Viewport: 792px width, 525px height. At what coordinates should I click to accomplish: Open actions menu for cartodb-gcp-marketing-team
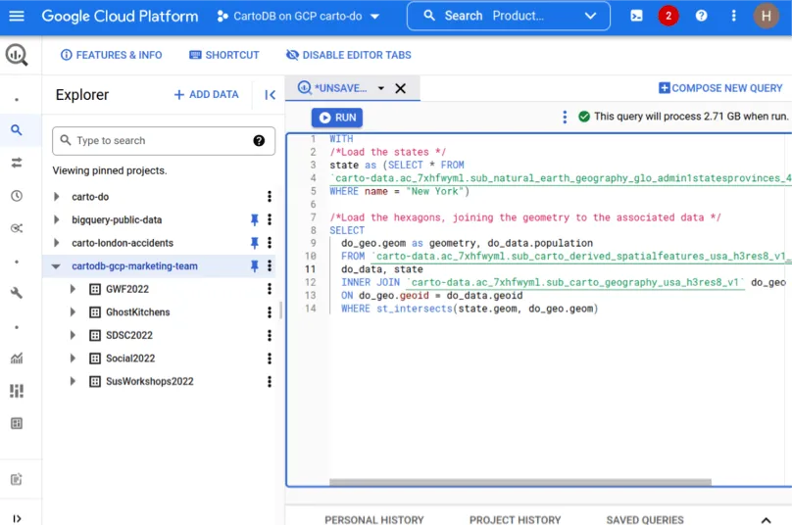click(270, 266)
